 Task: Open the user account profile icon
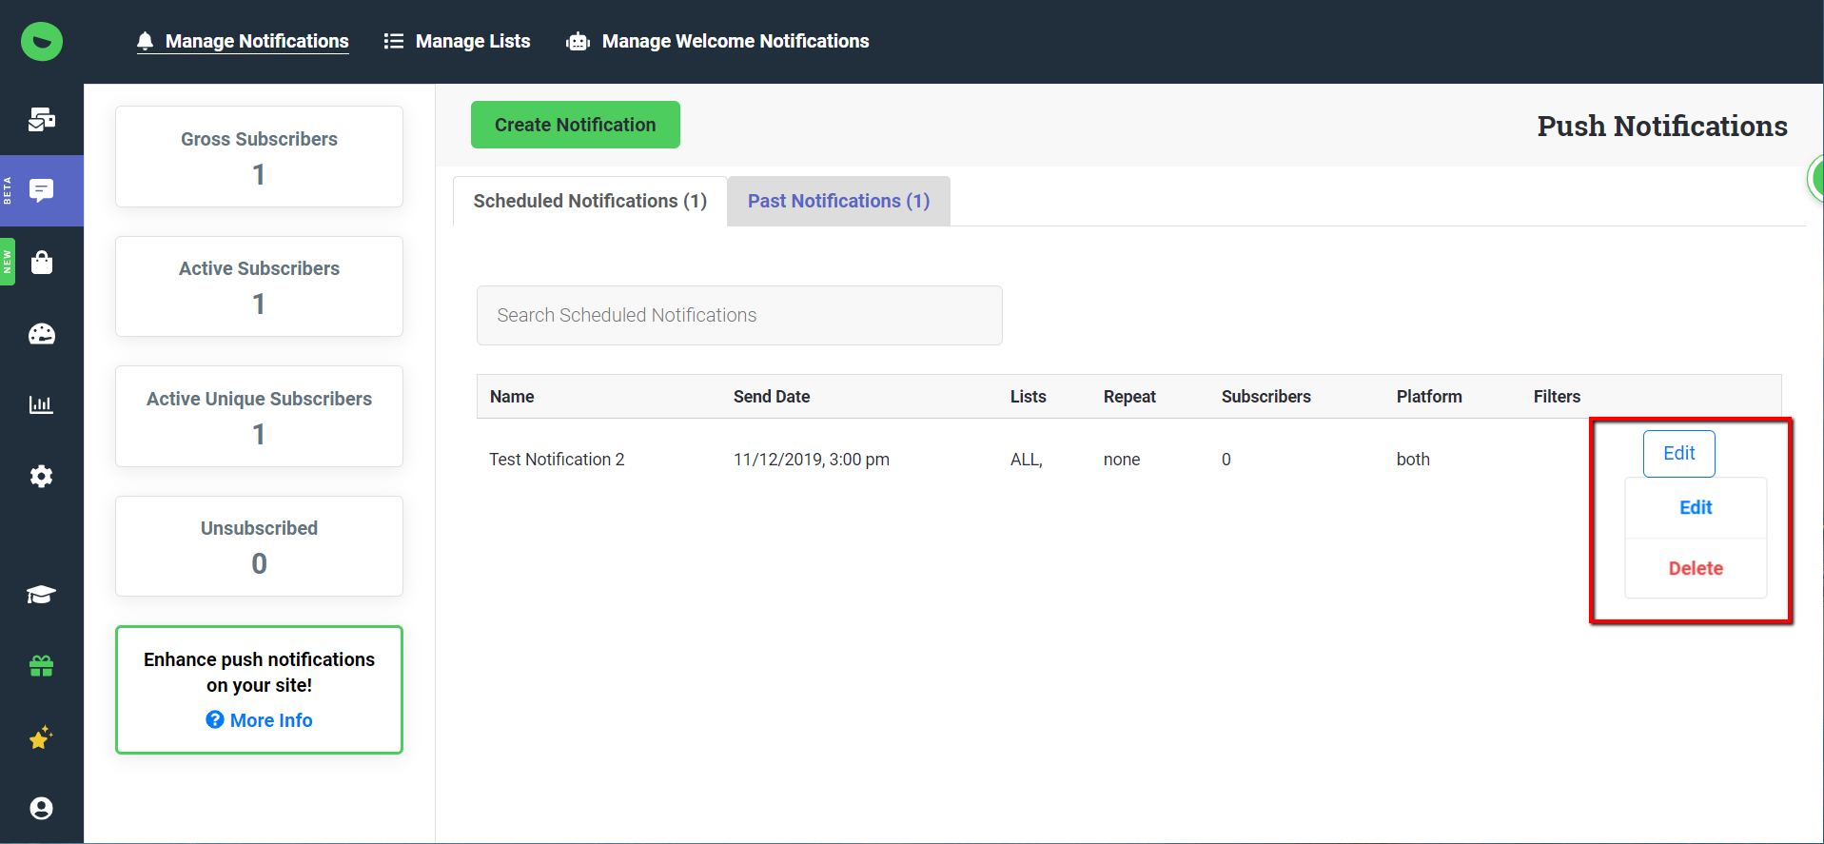coord(42,808)
